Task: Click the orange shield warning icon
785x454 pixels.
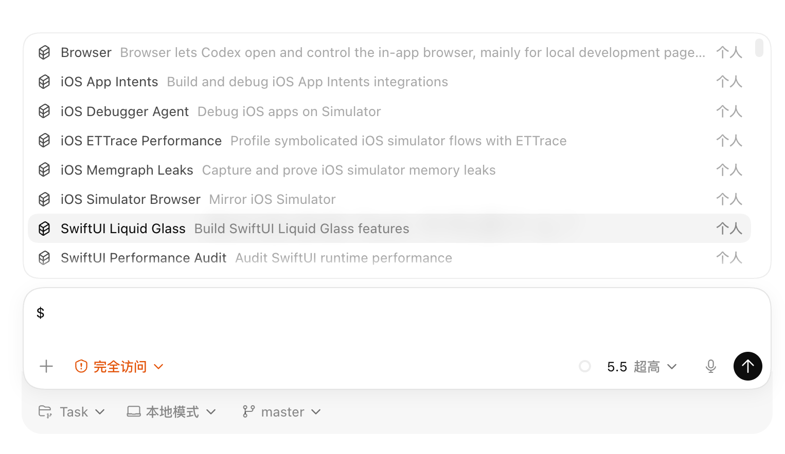Action: coord(81,366)
